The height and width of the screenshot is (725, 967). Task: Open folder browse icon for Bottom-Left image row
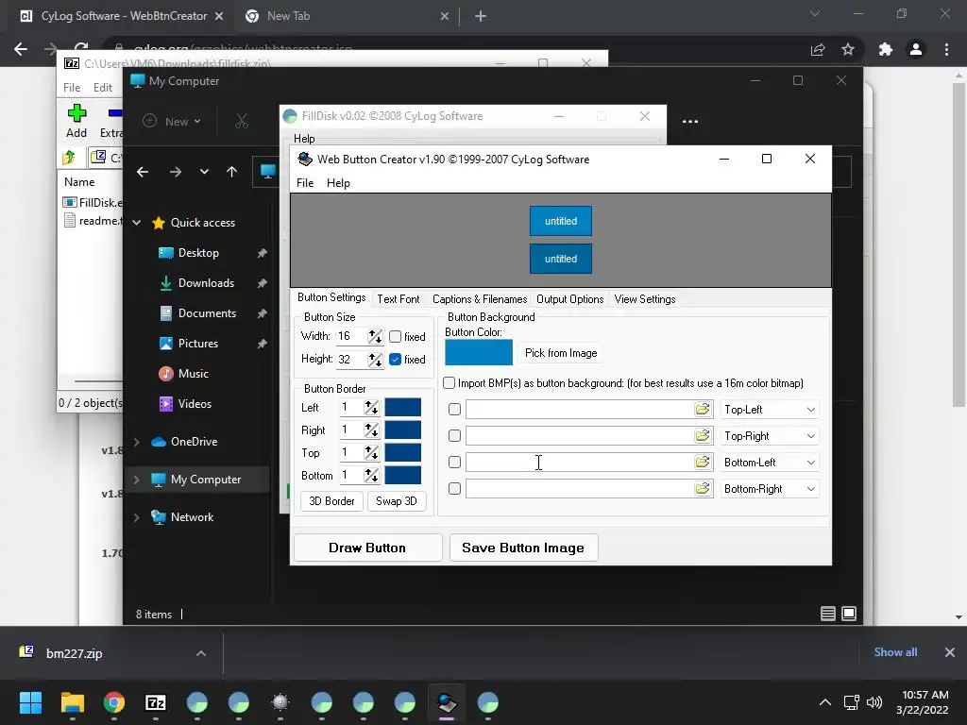703,463
